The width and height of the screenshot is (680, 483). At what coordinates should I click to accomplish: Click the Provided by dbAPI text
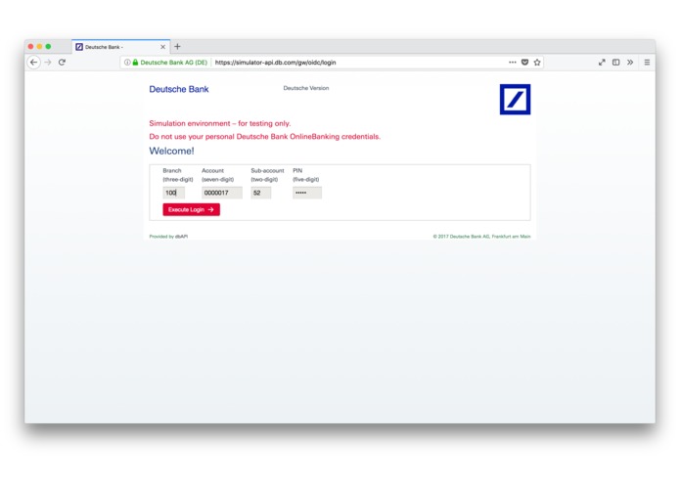tap(168, 237)
